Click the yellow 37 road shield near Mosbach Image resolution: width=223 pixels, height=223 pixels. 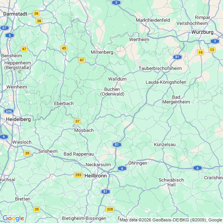click(77, 121)
